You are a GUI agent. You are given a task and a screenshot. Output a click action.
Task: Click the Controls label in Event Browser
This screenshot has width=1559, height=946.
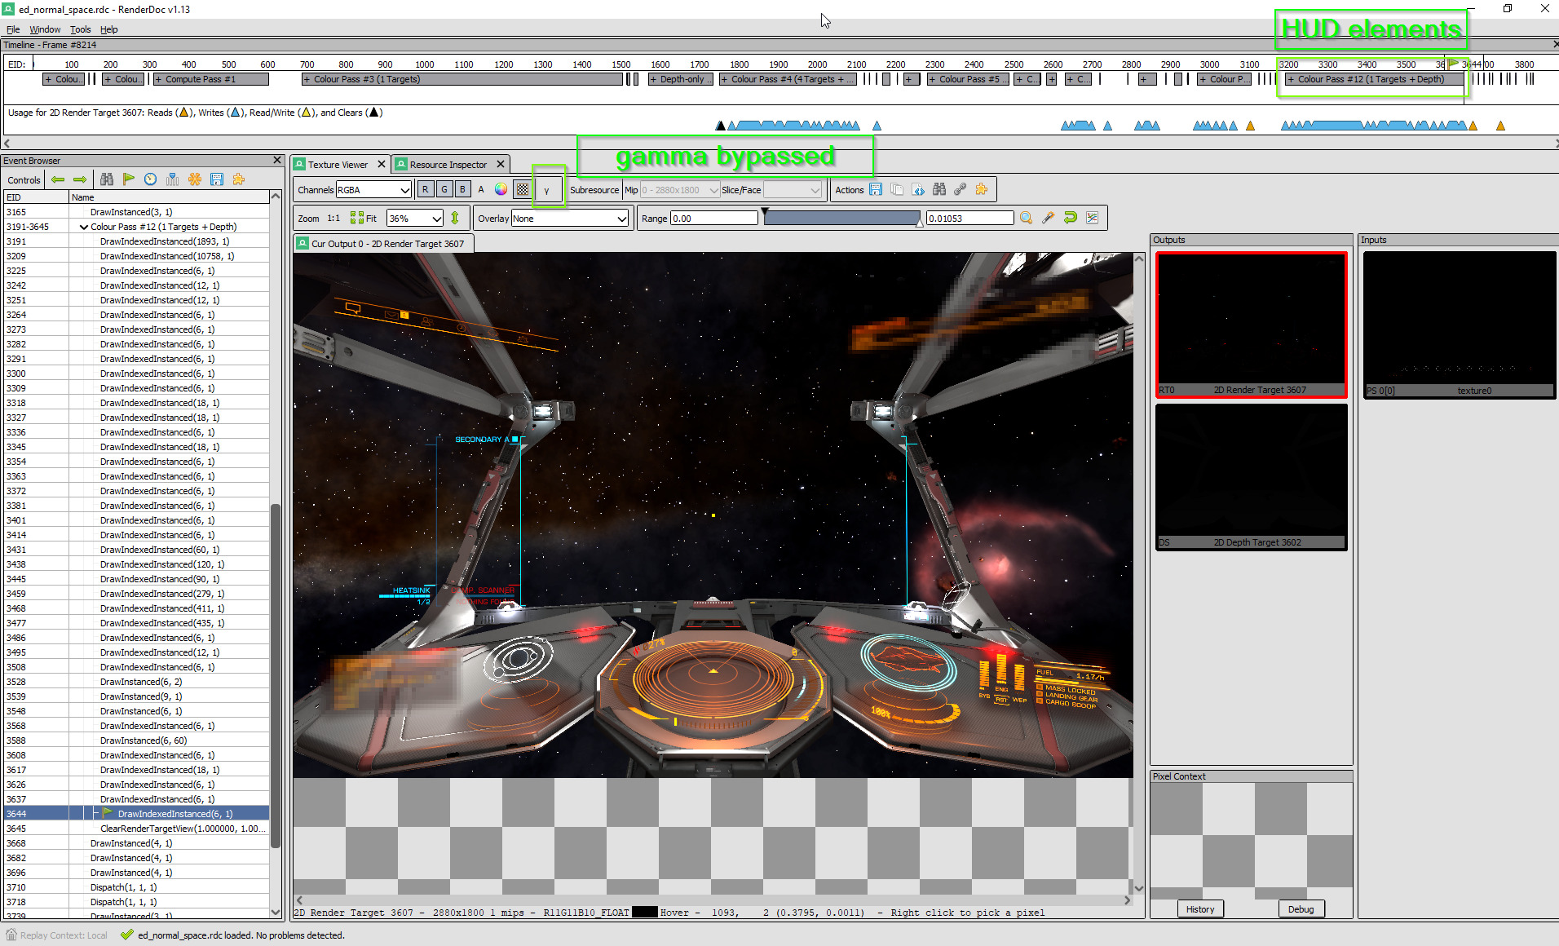click(x=24, y=180)
